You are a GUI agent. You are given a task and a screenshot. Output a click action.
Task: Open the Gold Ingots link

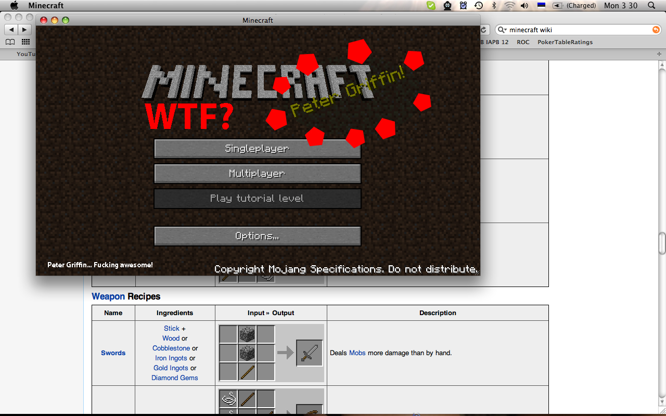[171, 368]
